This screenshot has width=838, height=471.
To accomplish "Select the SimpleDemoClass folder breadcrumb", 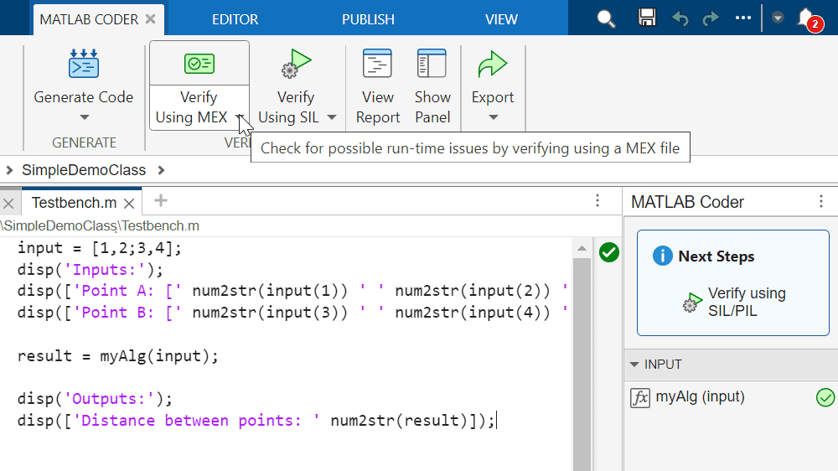I will 84,170.
